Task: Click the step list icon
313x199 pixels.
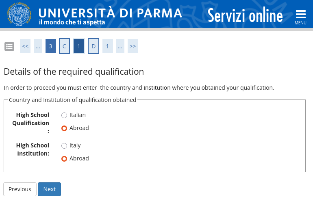Action: (x=9, y=46)
